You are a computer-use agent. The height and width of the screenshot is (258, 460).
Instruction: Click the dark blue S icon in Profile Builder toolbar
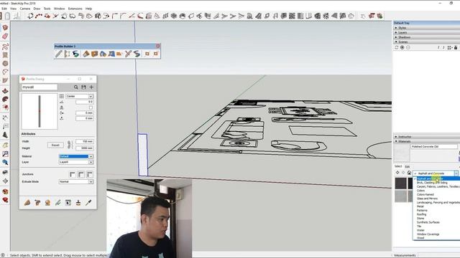coord(137,54)
